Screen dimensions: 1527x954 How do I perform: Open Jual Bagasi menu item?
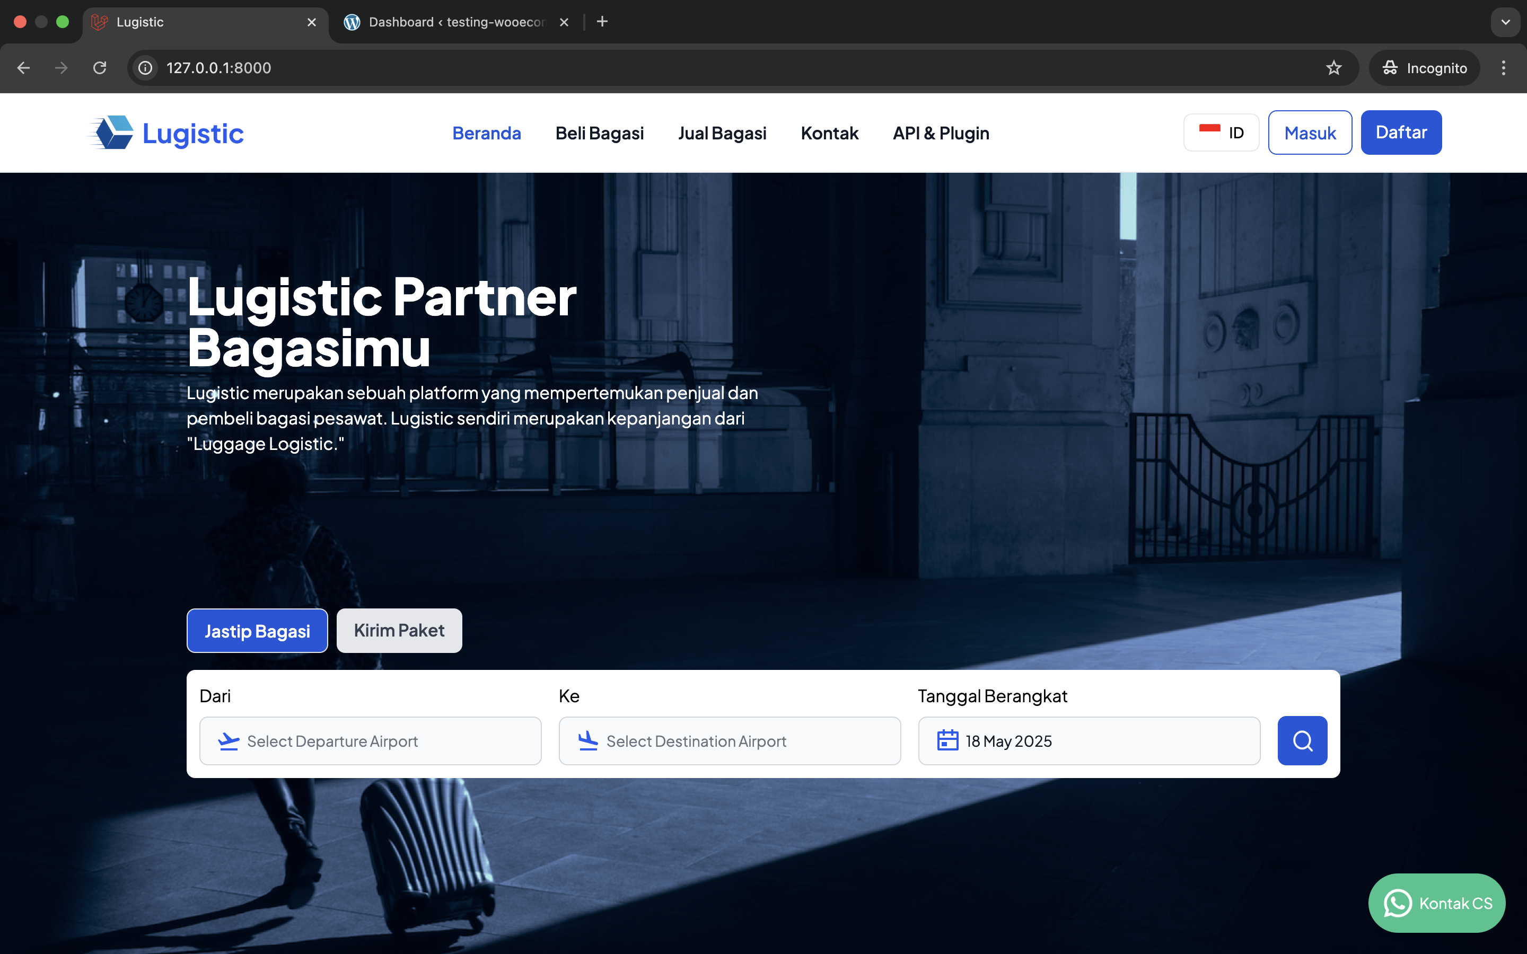pyautogui.click(x=722, y=133)
